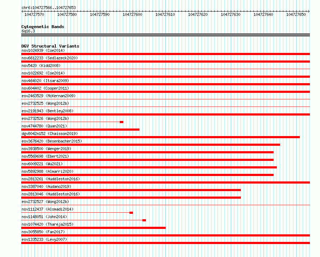The width and height of the screenshot is (320, 257).
Task: Click the red bar under nsv4744780
Action: [x=80, y=130]
